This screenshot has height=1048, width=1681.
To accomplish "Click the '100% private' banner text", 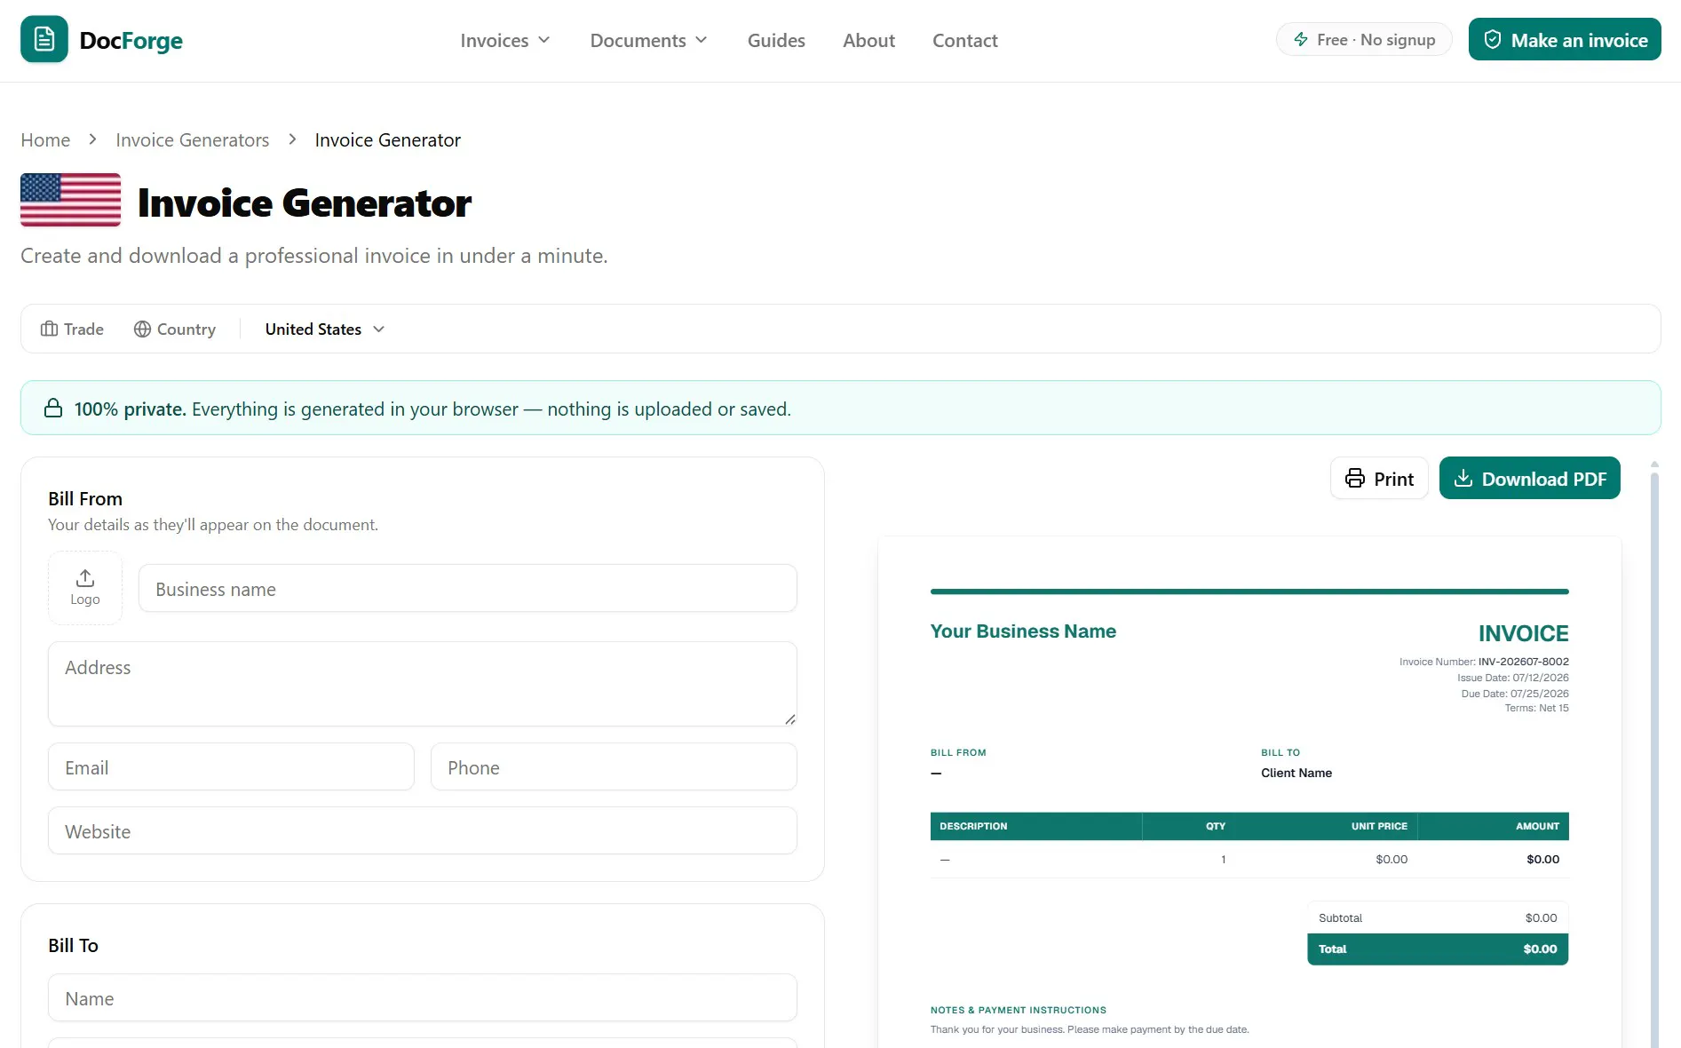I will point(130,409).
